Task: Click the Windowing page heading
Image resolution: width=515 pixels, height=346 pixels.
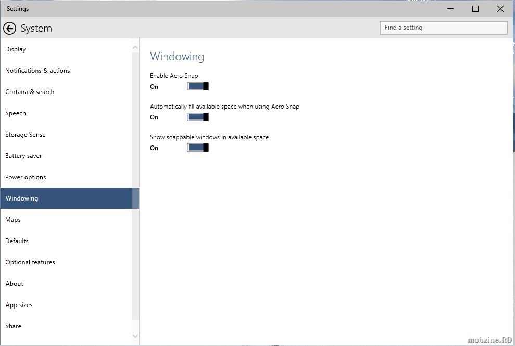Action: click(x=177, y=57)
